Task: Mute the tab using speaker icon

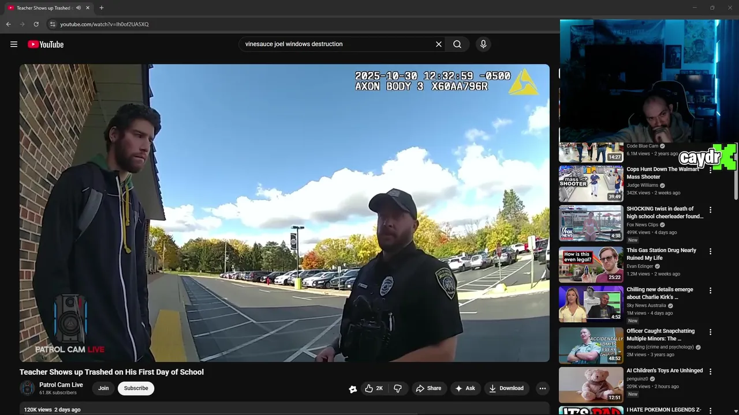Action: pos(79,8)
